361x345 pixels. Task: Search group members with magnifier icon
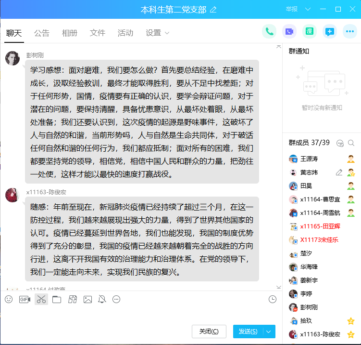pyautogui.click(x=351, y=143)
